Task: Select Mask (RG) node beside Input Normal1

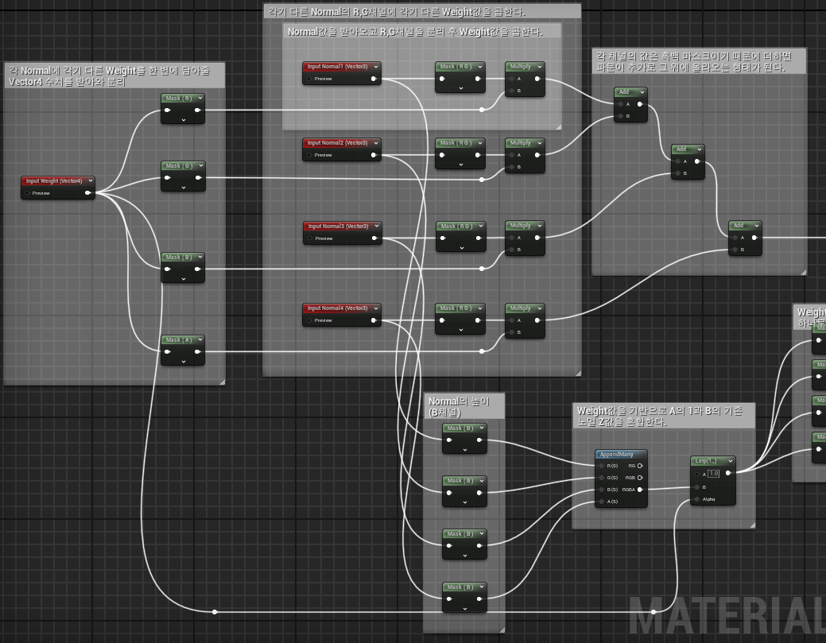Action: [x=460, y=67]
